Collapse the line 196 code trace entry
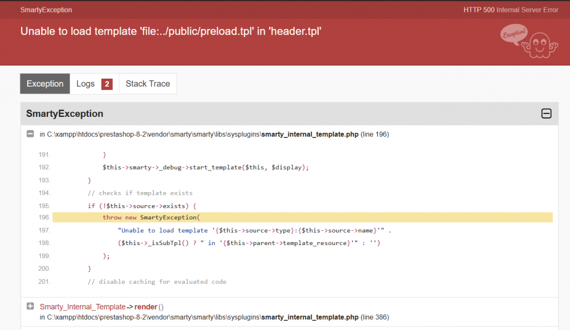Screen dimensions: 570x330 pyautogui.click(x=30, y=134)
